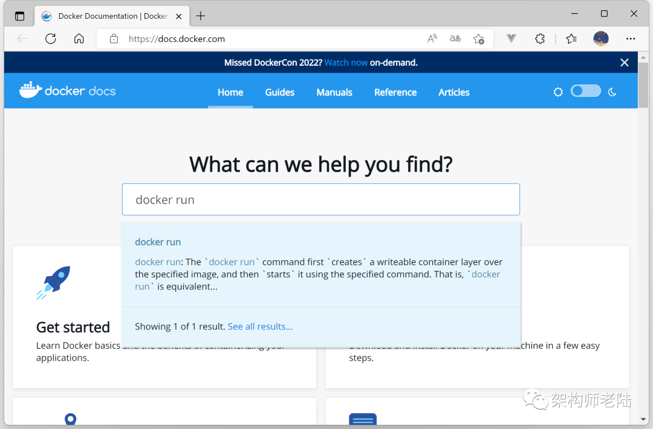
Task: Click the 'Showing 1 of 1 result.' text
Action: 180,327
